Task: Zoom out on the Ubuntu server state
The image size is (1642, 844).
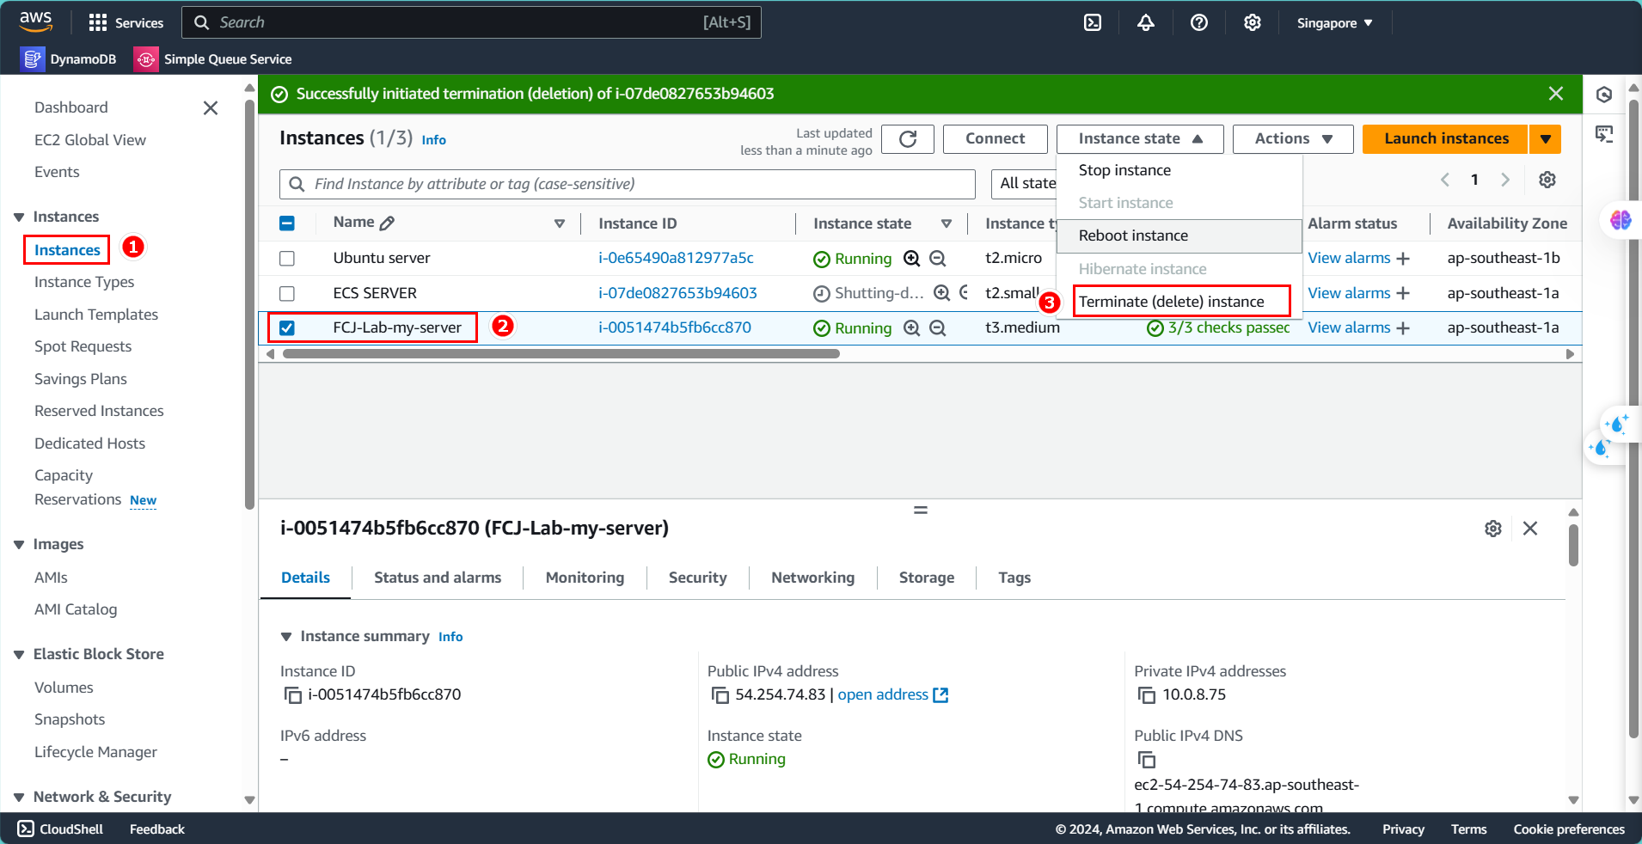Action: [x=938, y=259]
